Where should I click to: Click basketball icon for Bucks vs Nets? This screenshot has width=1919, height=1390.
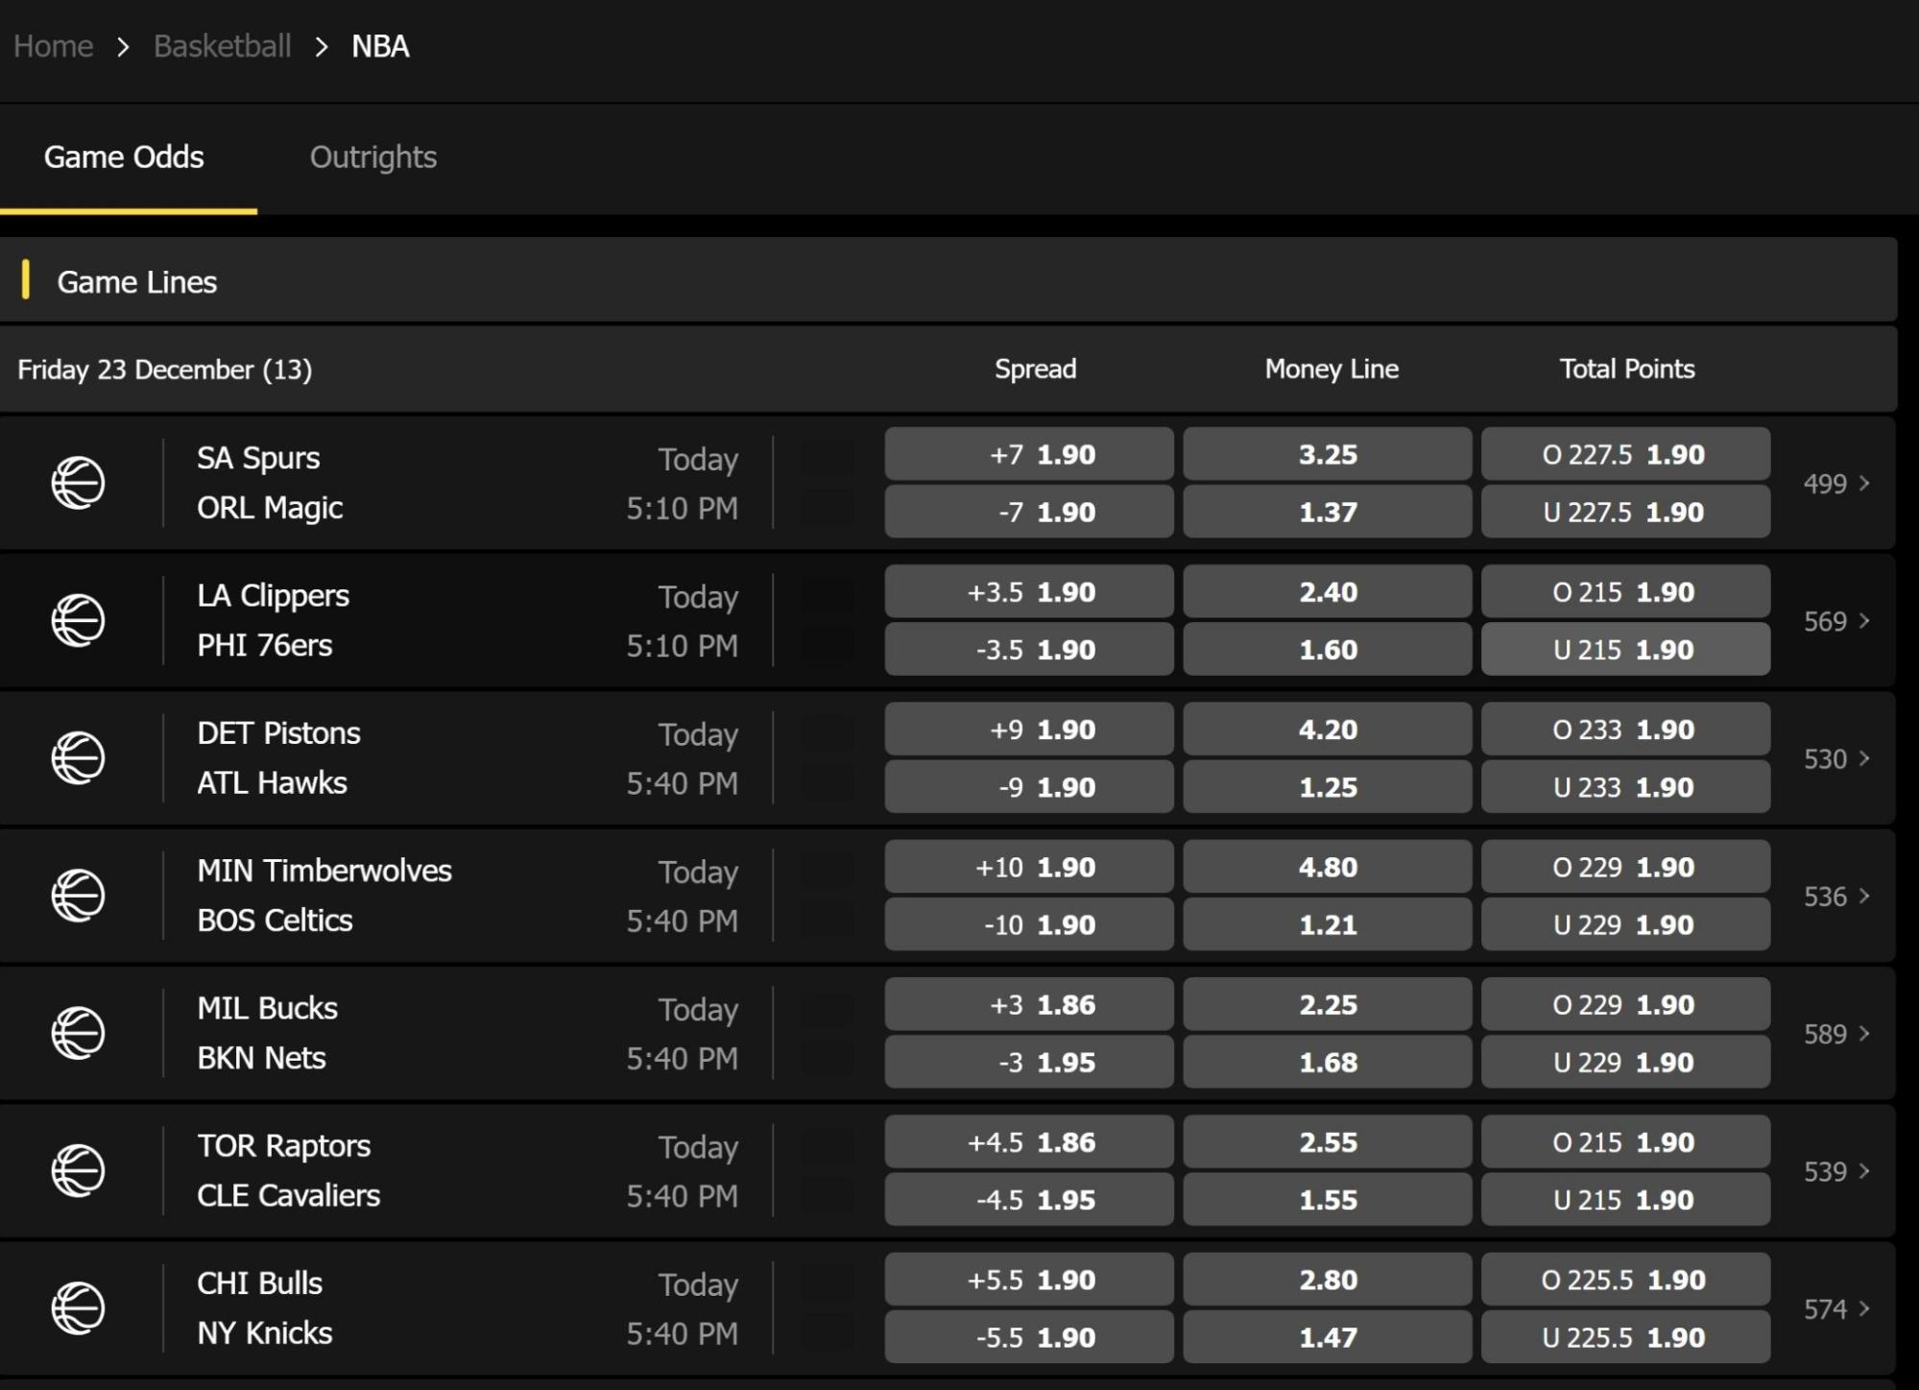point(78,1033)
